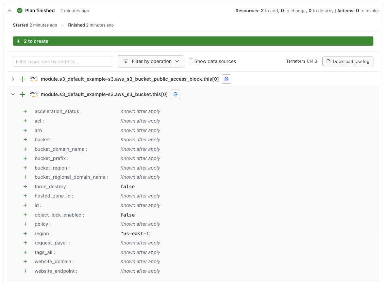The image size is (387, 285).
Task: Collapse the aws_s3_bucket.this[0] resource details
Action: tap(13, 94)
